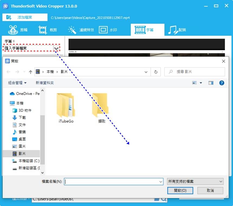Open 本機磁碟 (C:) in navigation pane
233x206 pixels.
tap(26, 161)
